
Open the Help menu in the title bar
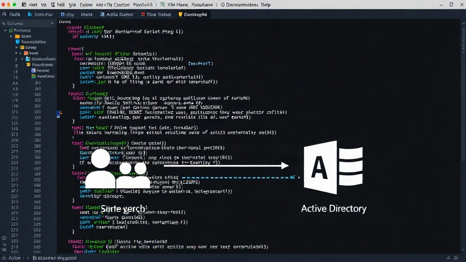[265, 5]
